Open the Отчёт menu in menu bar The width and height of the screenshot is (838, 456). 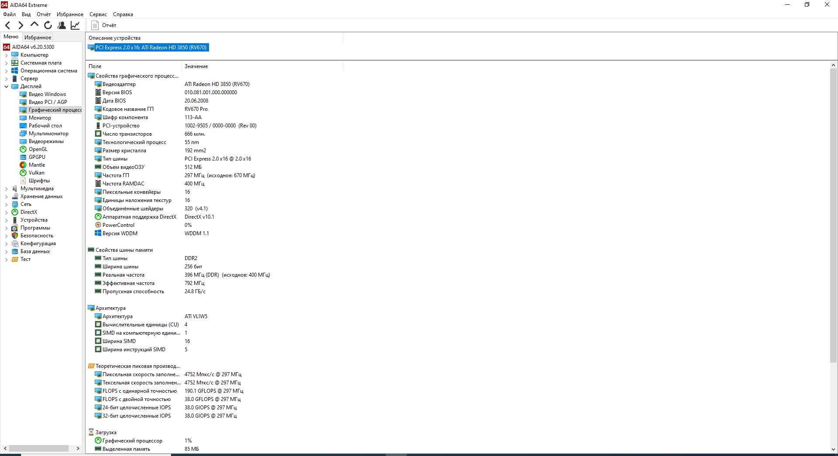tap(44, 14)
